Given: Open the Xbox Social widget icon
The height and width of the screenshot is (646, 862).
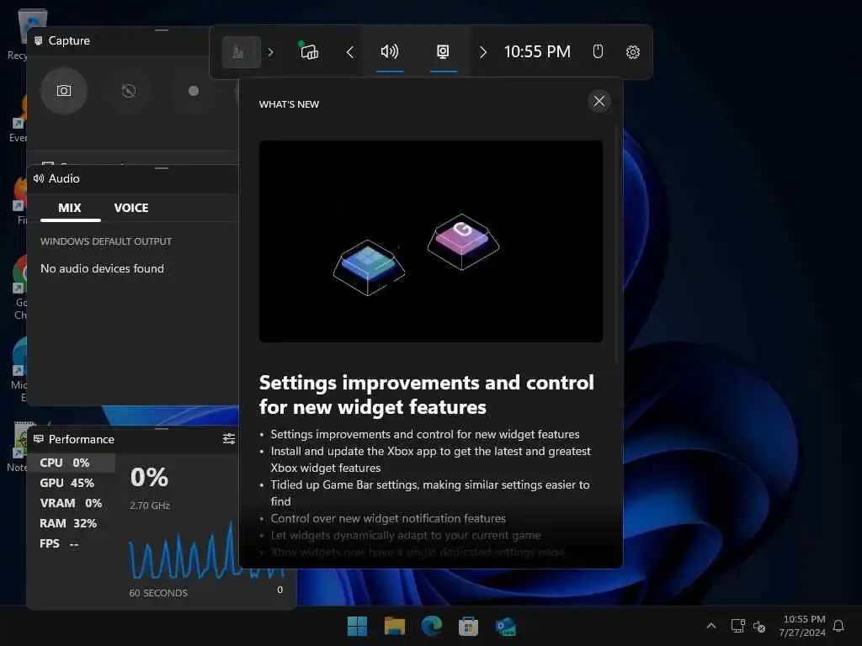Looking at the screenshot, I should click(x=309, y=51).
